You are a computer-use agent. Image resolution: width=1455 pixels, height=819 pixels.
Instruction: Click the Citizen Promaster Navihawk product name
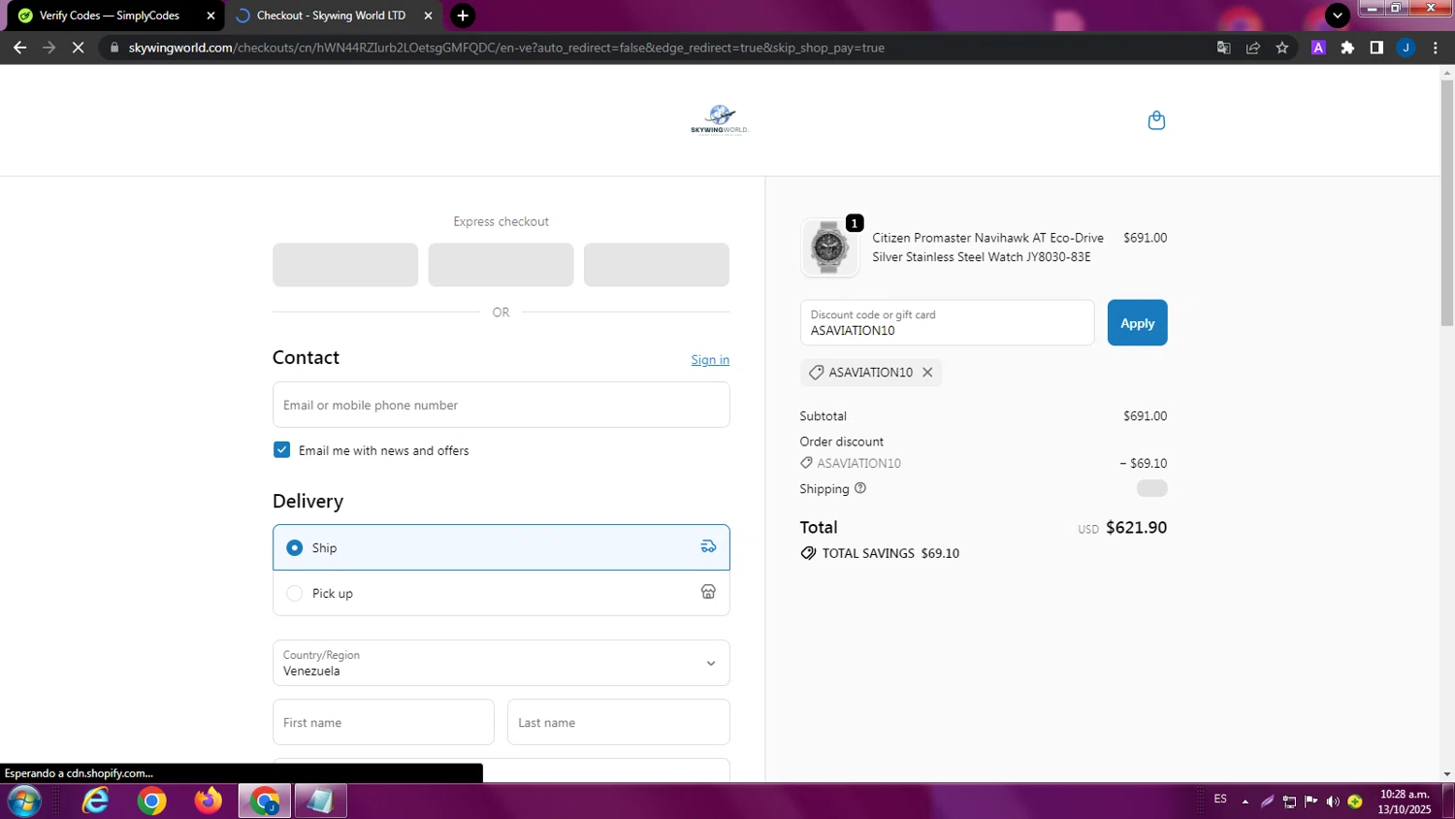coord(987,247)
